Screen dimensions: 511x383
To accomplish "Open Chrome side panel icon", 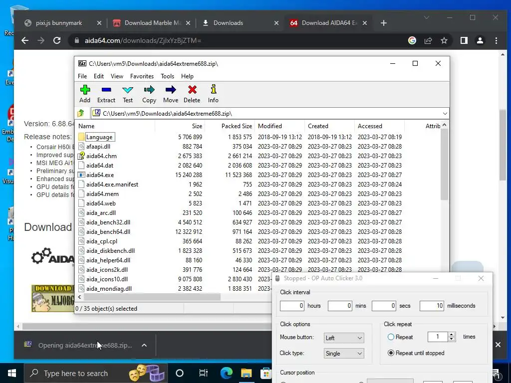I will [x=464, y=40].
